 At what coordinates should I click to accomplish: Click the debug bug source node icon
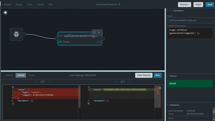click(x=16, y=34)
